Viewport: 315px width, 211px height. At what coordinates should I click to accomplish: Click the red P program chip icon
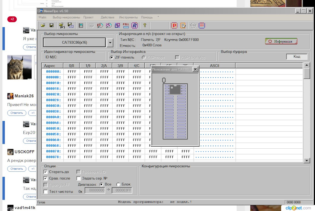click(175, 25)
